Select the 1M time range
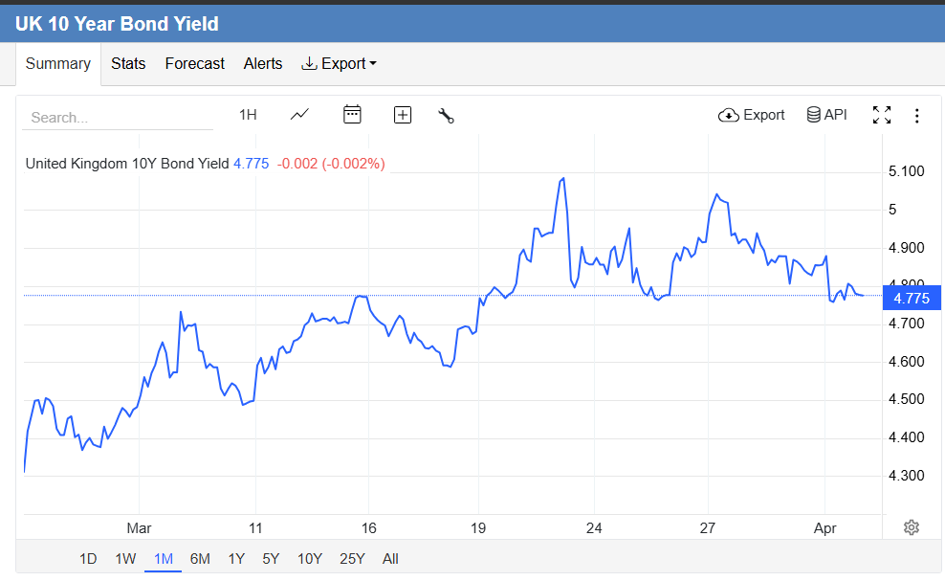Viewport: 945px width, 581px height. [x=164, y=559]
